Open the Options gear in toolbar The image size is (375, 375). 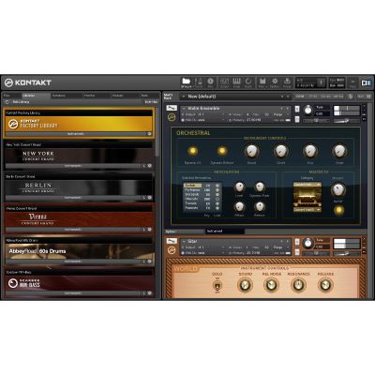point(275,82)
